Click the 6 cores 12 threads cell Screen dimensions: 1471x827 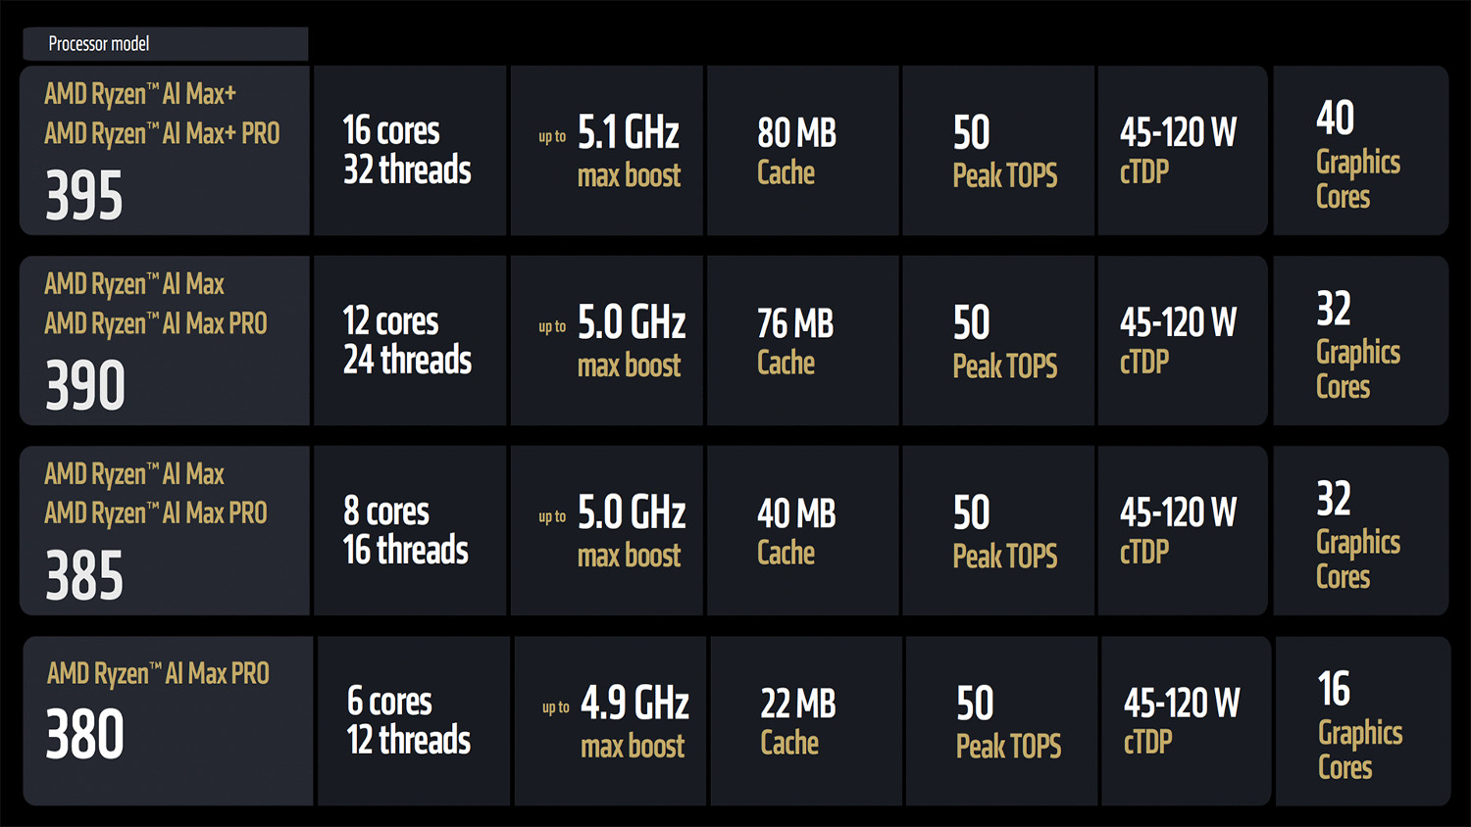click(x=413, y=721)
